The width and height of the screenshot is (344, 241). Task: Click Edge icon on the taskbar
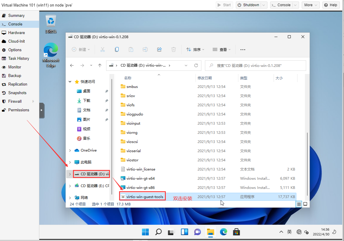pyautogui.click(x=223, y=232)
